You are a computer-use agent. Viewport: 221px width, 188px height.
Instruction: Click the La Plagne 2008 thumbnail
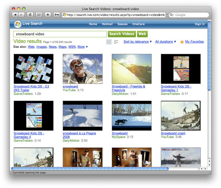[x=83, y=116]
